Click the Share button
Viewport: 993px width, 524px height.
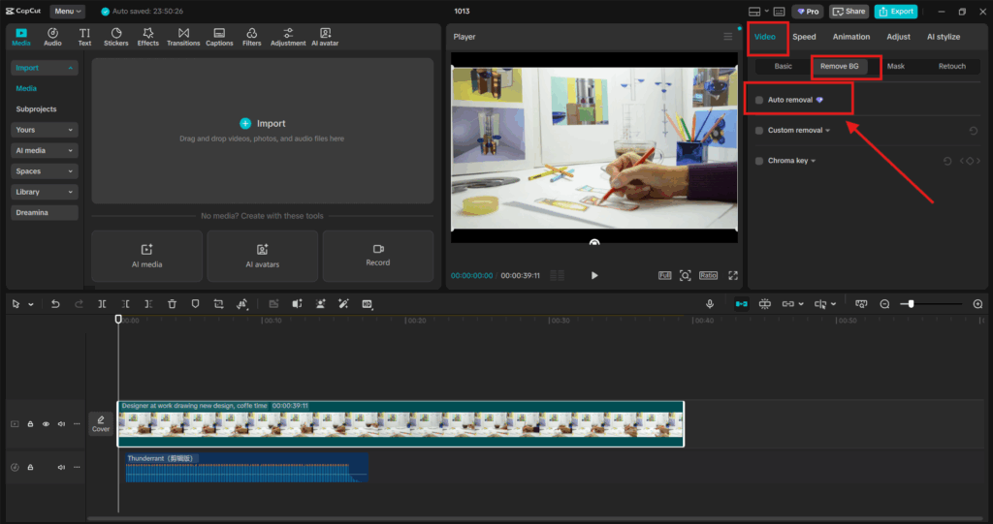[x=849, y=12]
